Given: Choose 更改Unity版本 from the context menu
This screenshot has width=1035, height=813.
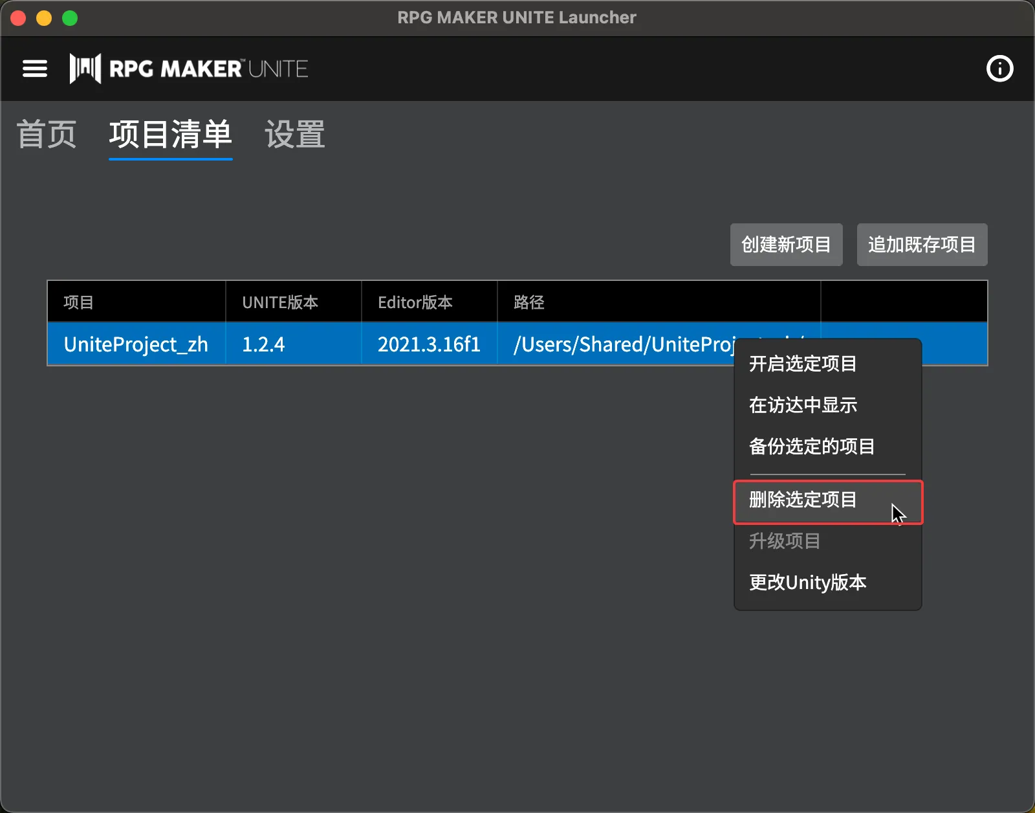Looking at the screenshot, I should pyautogui.click(x=828, y=583).
